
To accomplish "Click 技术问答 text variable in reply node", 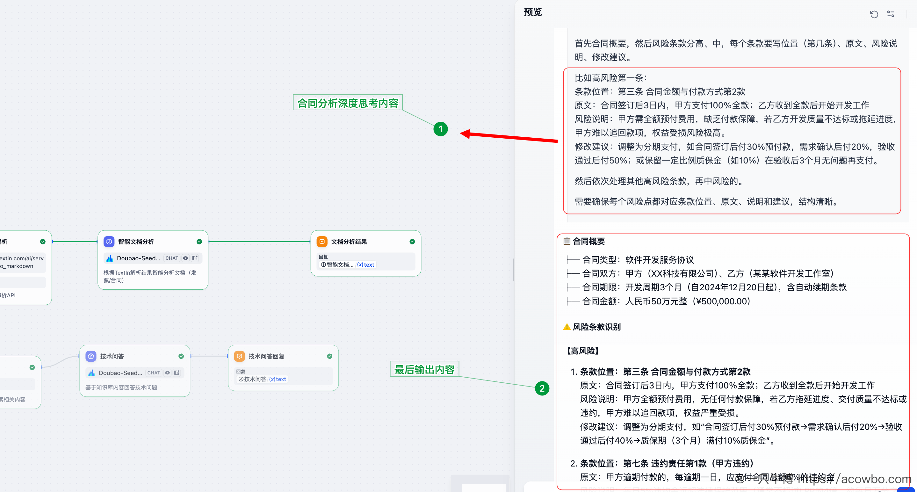I will pos(262,380).
